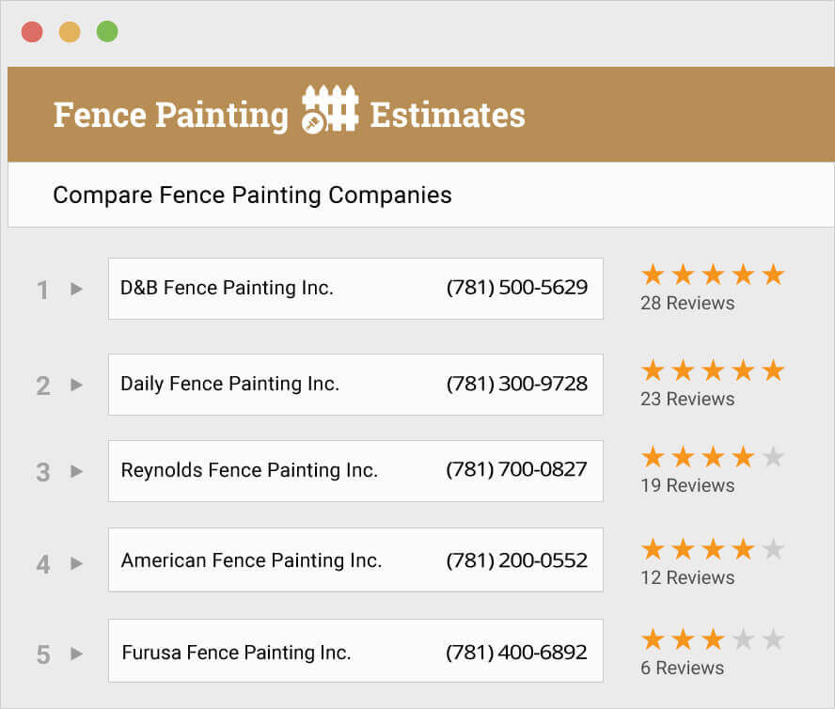Expand details for D&B Fence Painting Inc.
Image resolution: width=835 pixels, height=709 pixels.
click(75, 290)
